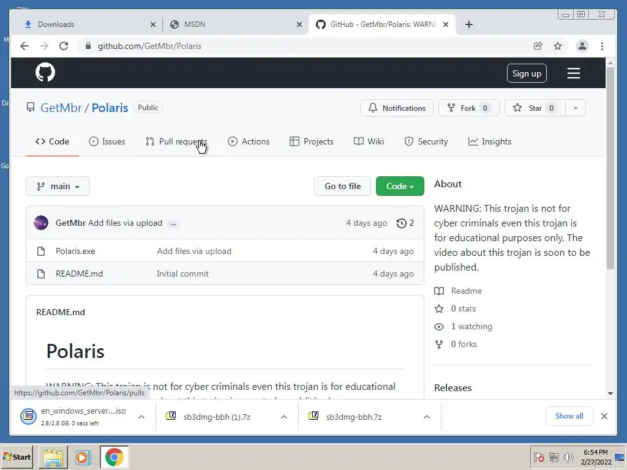
Task: Click the Go to file button
Action: coord(343,186)
